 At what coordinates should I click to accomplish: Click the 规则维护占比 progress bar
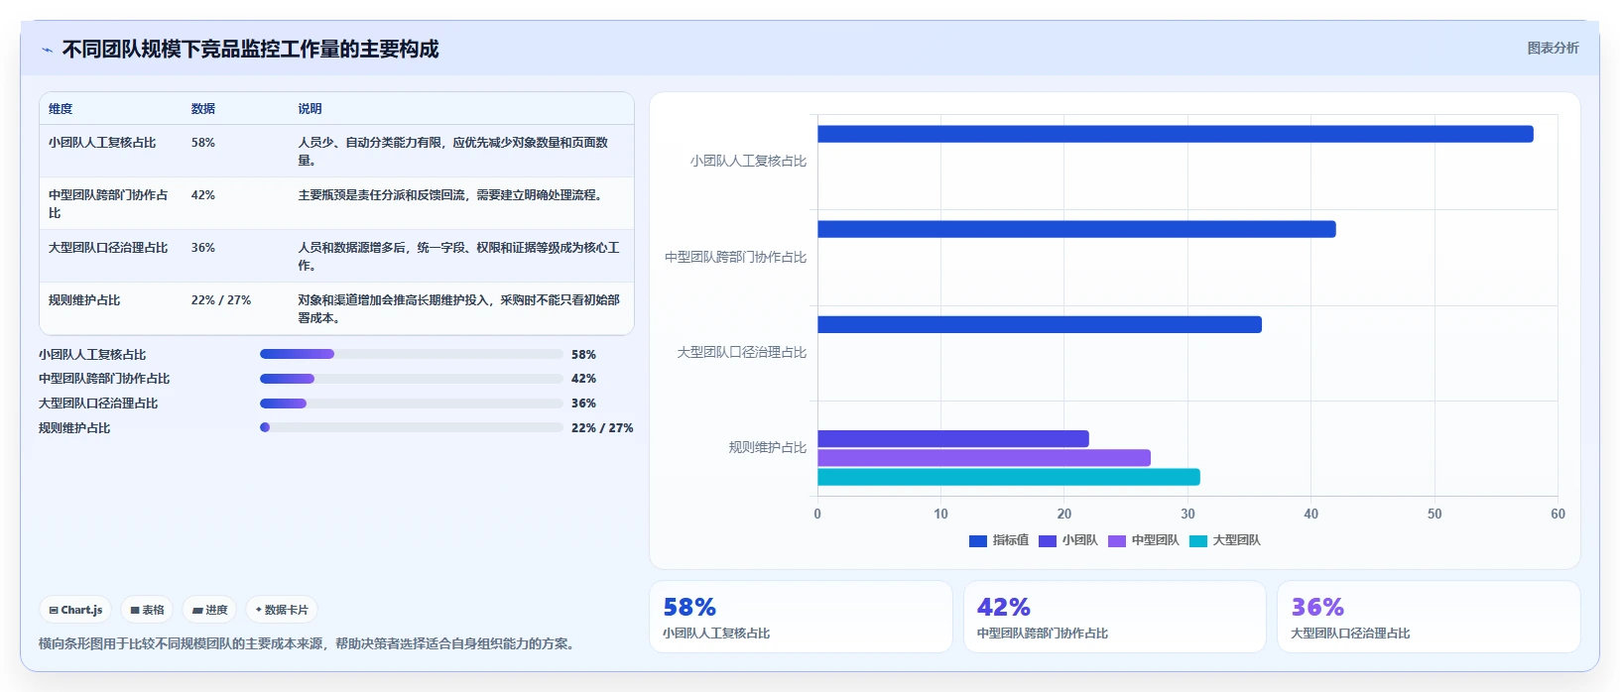click(x=412, y=427)
